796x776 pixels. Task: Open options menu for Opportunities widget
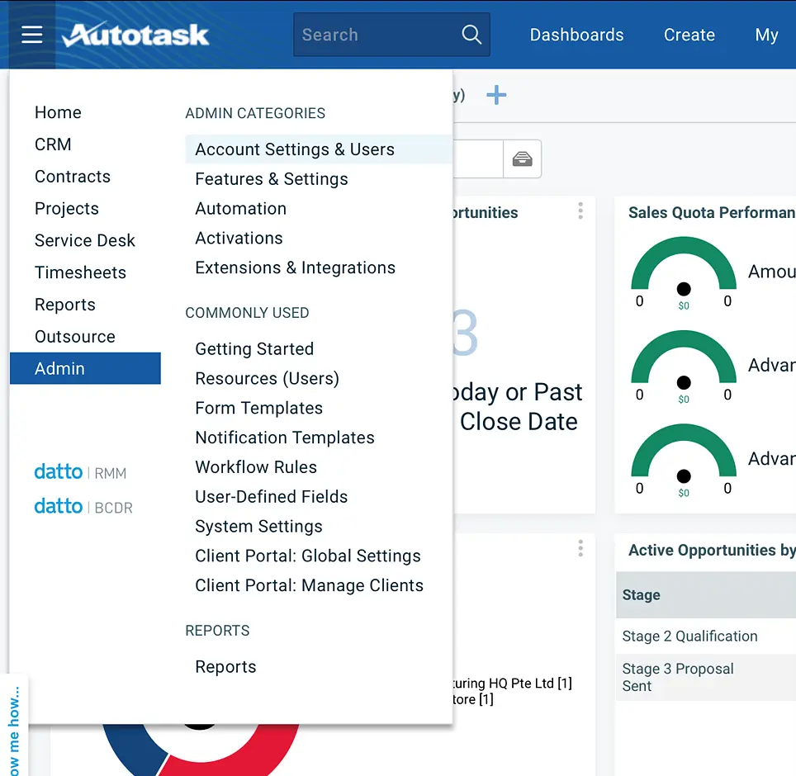[x=580, y=211]
